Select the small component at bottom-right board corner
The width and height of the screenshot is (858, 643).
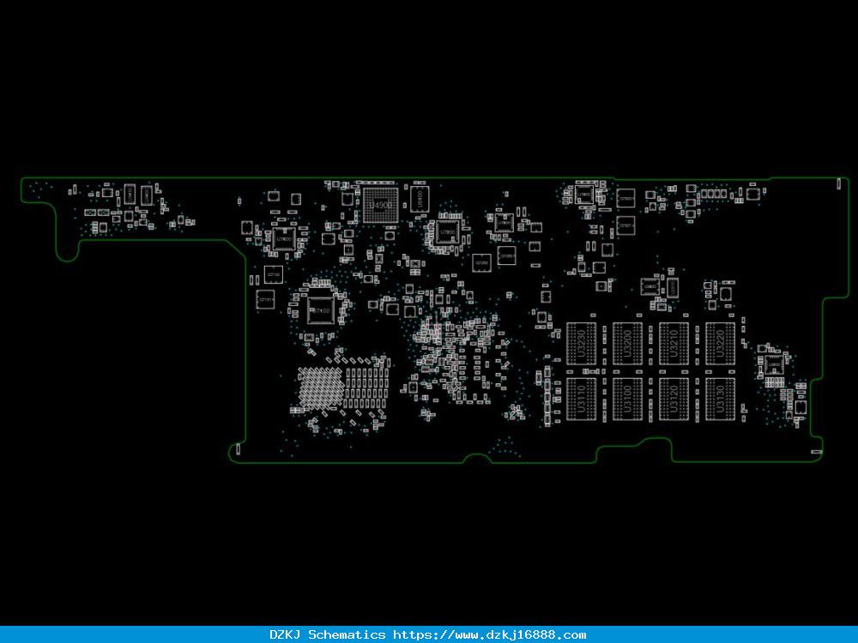[x=817, y=452]
